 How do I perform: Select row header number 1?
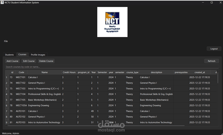point(7,77)
